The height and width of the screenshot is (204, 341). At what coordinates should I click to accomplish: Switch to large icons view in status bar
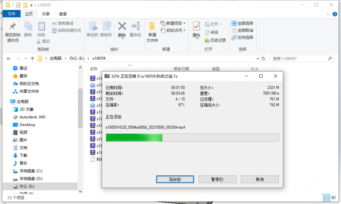coord(334,198)
